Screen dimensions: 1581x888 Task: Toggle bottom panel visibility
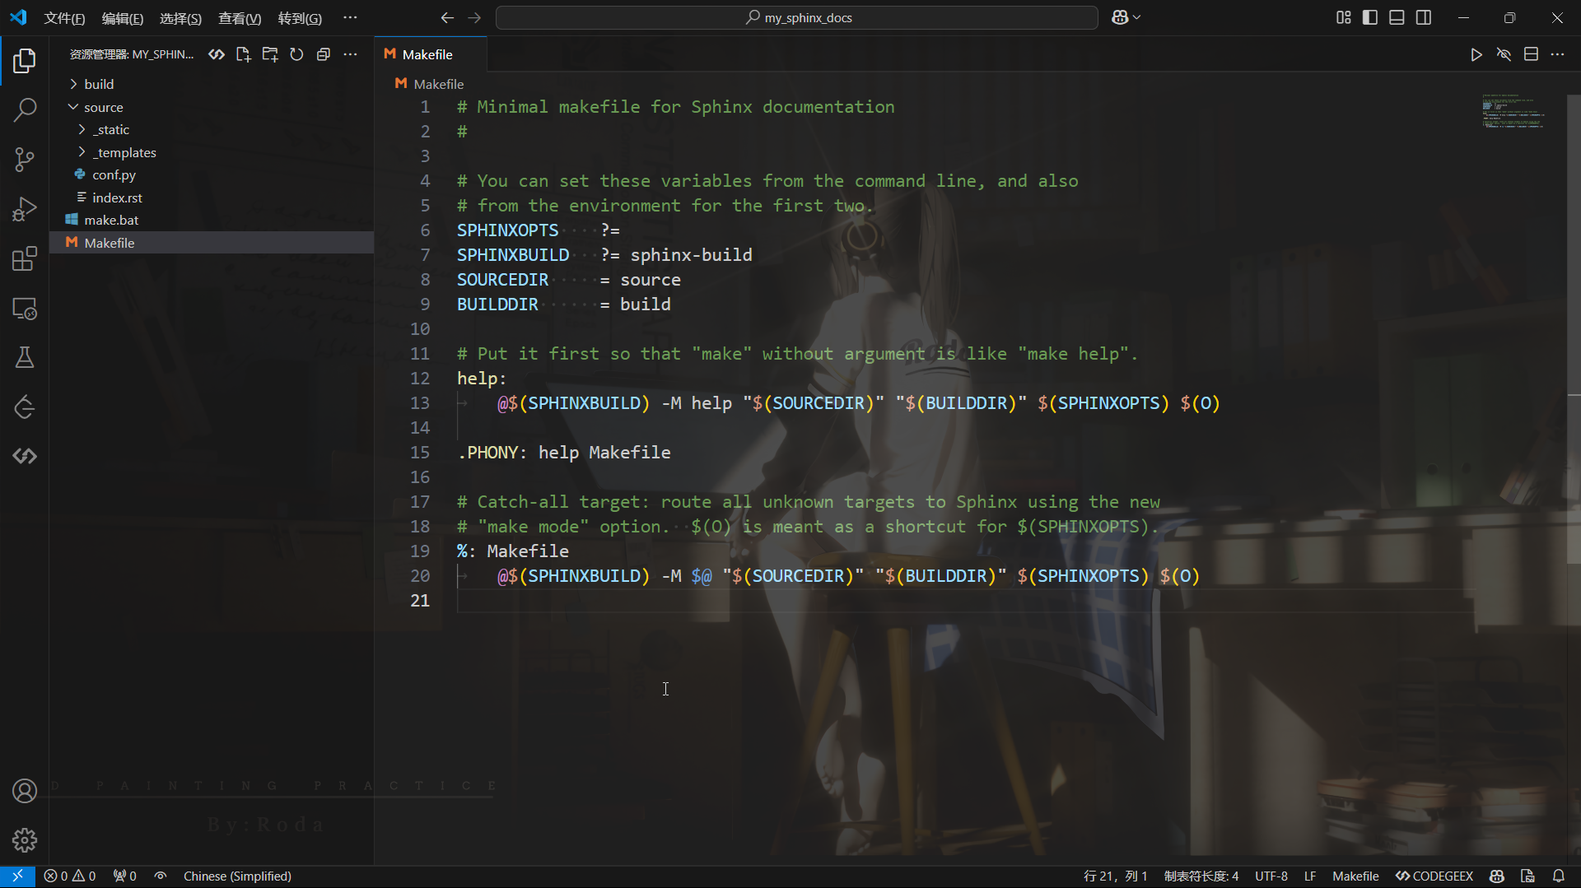1397,17
